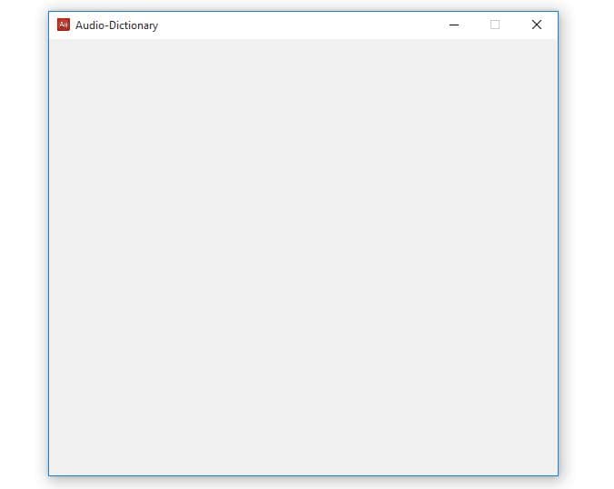Open system menu via title bar icon
The width and height of the screenshot is (614, 489).
tap(63, 25)
